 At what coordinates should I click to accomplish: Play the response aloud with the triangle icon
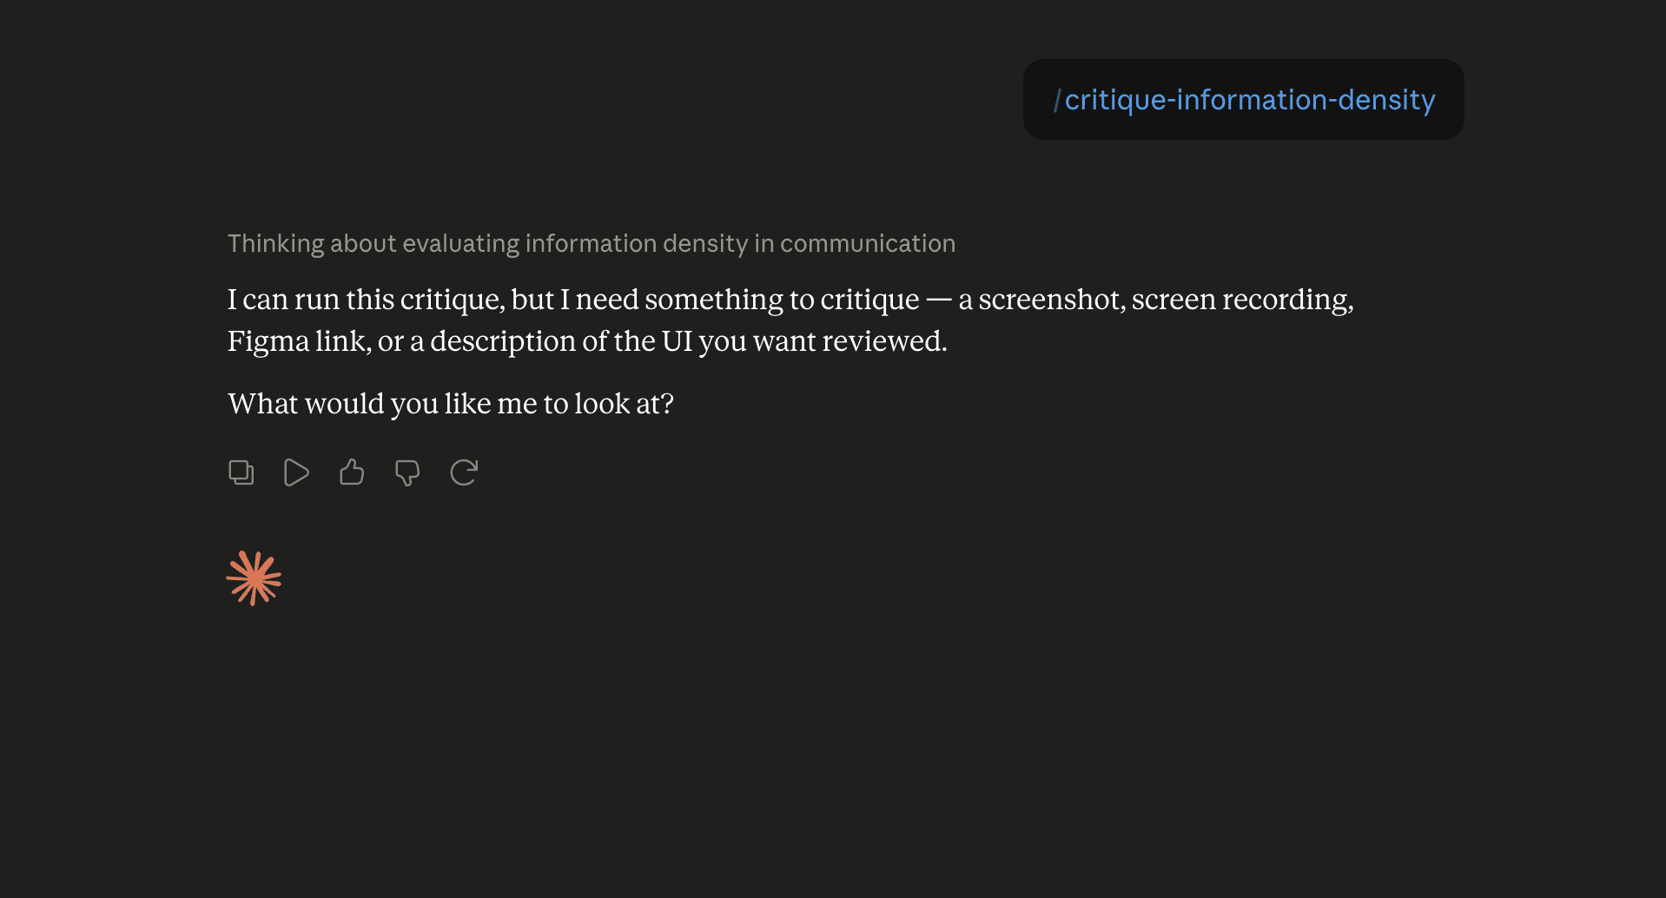coord(296,472)
